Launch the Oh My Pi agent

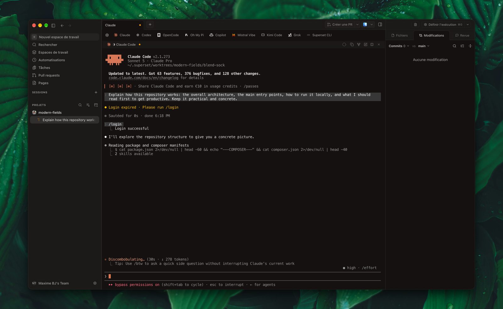point(194,35)
